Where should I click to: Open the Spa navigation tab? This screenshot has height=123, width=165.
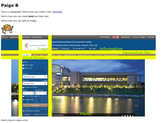tap(53, 55)
